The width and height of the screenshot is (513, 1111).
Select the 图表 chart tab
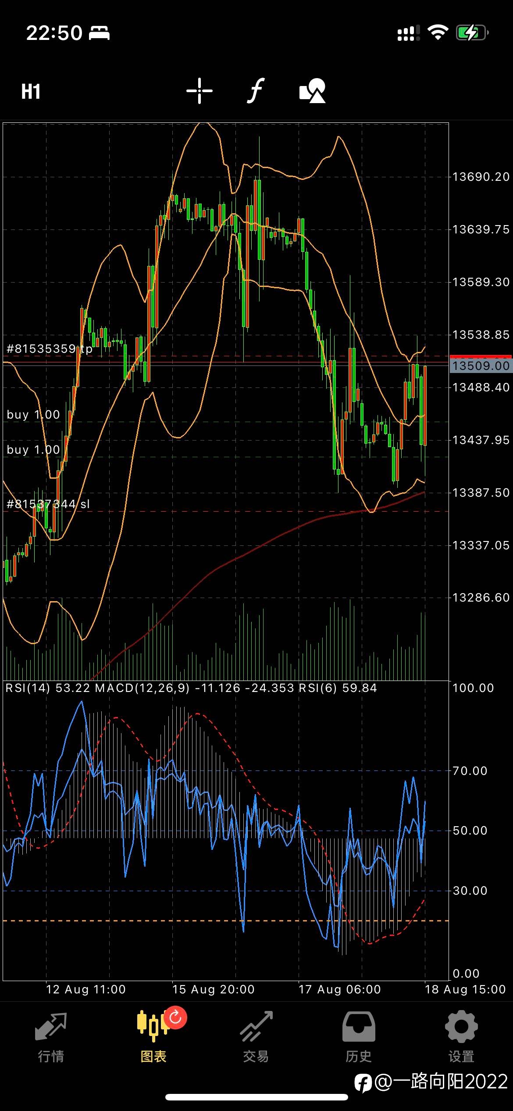pyautogui.click(x=153, y=1037)
